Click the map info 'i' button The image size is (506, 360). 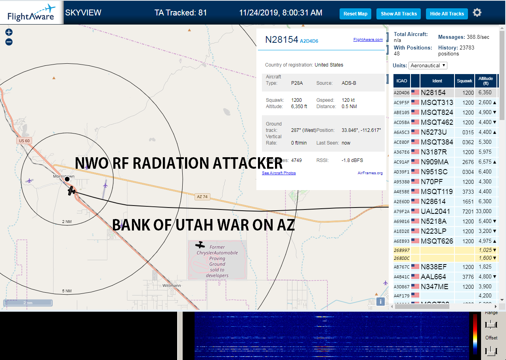tap(380, 301)
